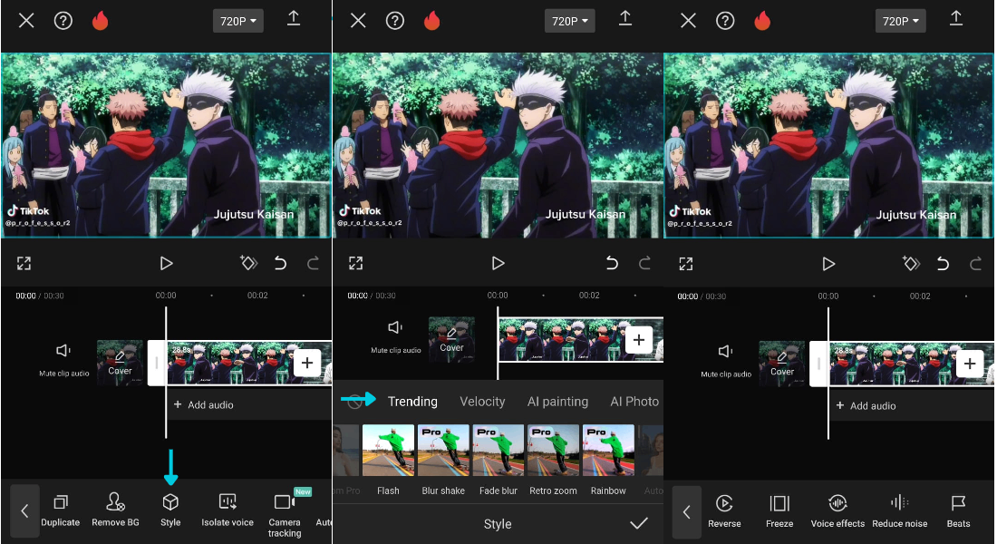
Task: Open help in left screen header
Action: pyautogui.click(x=63, y=21)
